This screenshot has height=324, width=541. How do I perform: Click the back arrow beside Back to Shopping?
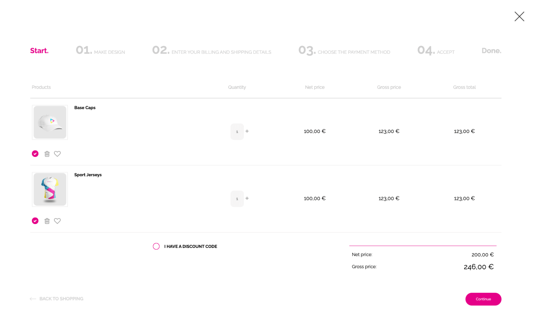(x=33, y=299)
